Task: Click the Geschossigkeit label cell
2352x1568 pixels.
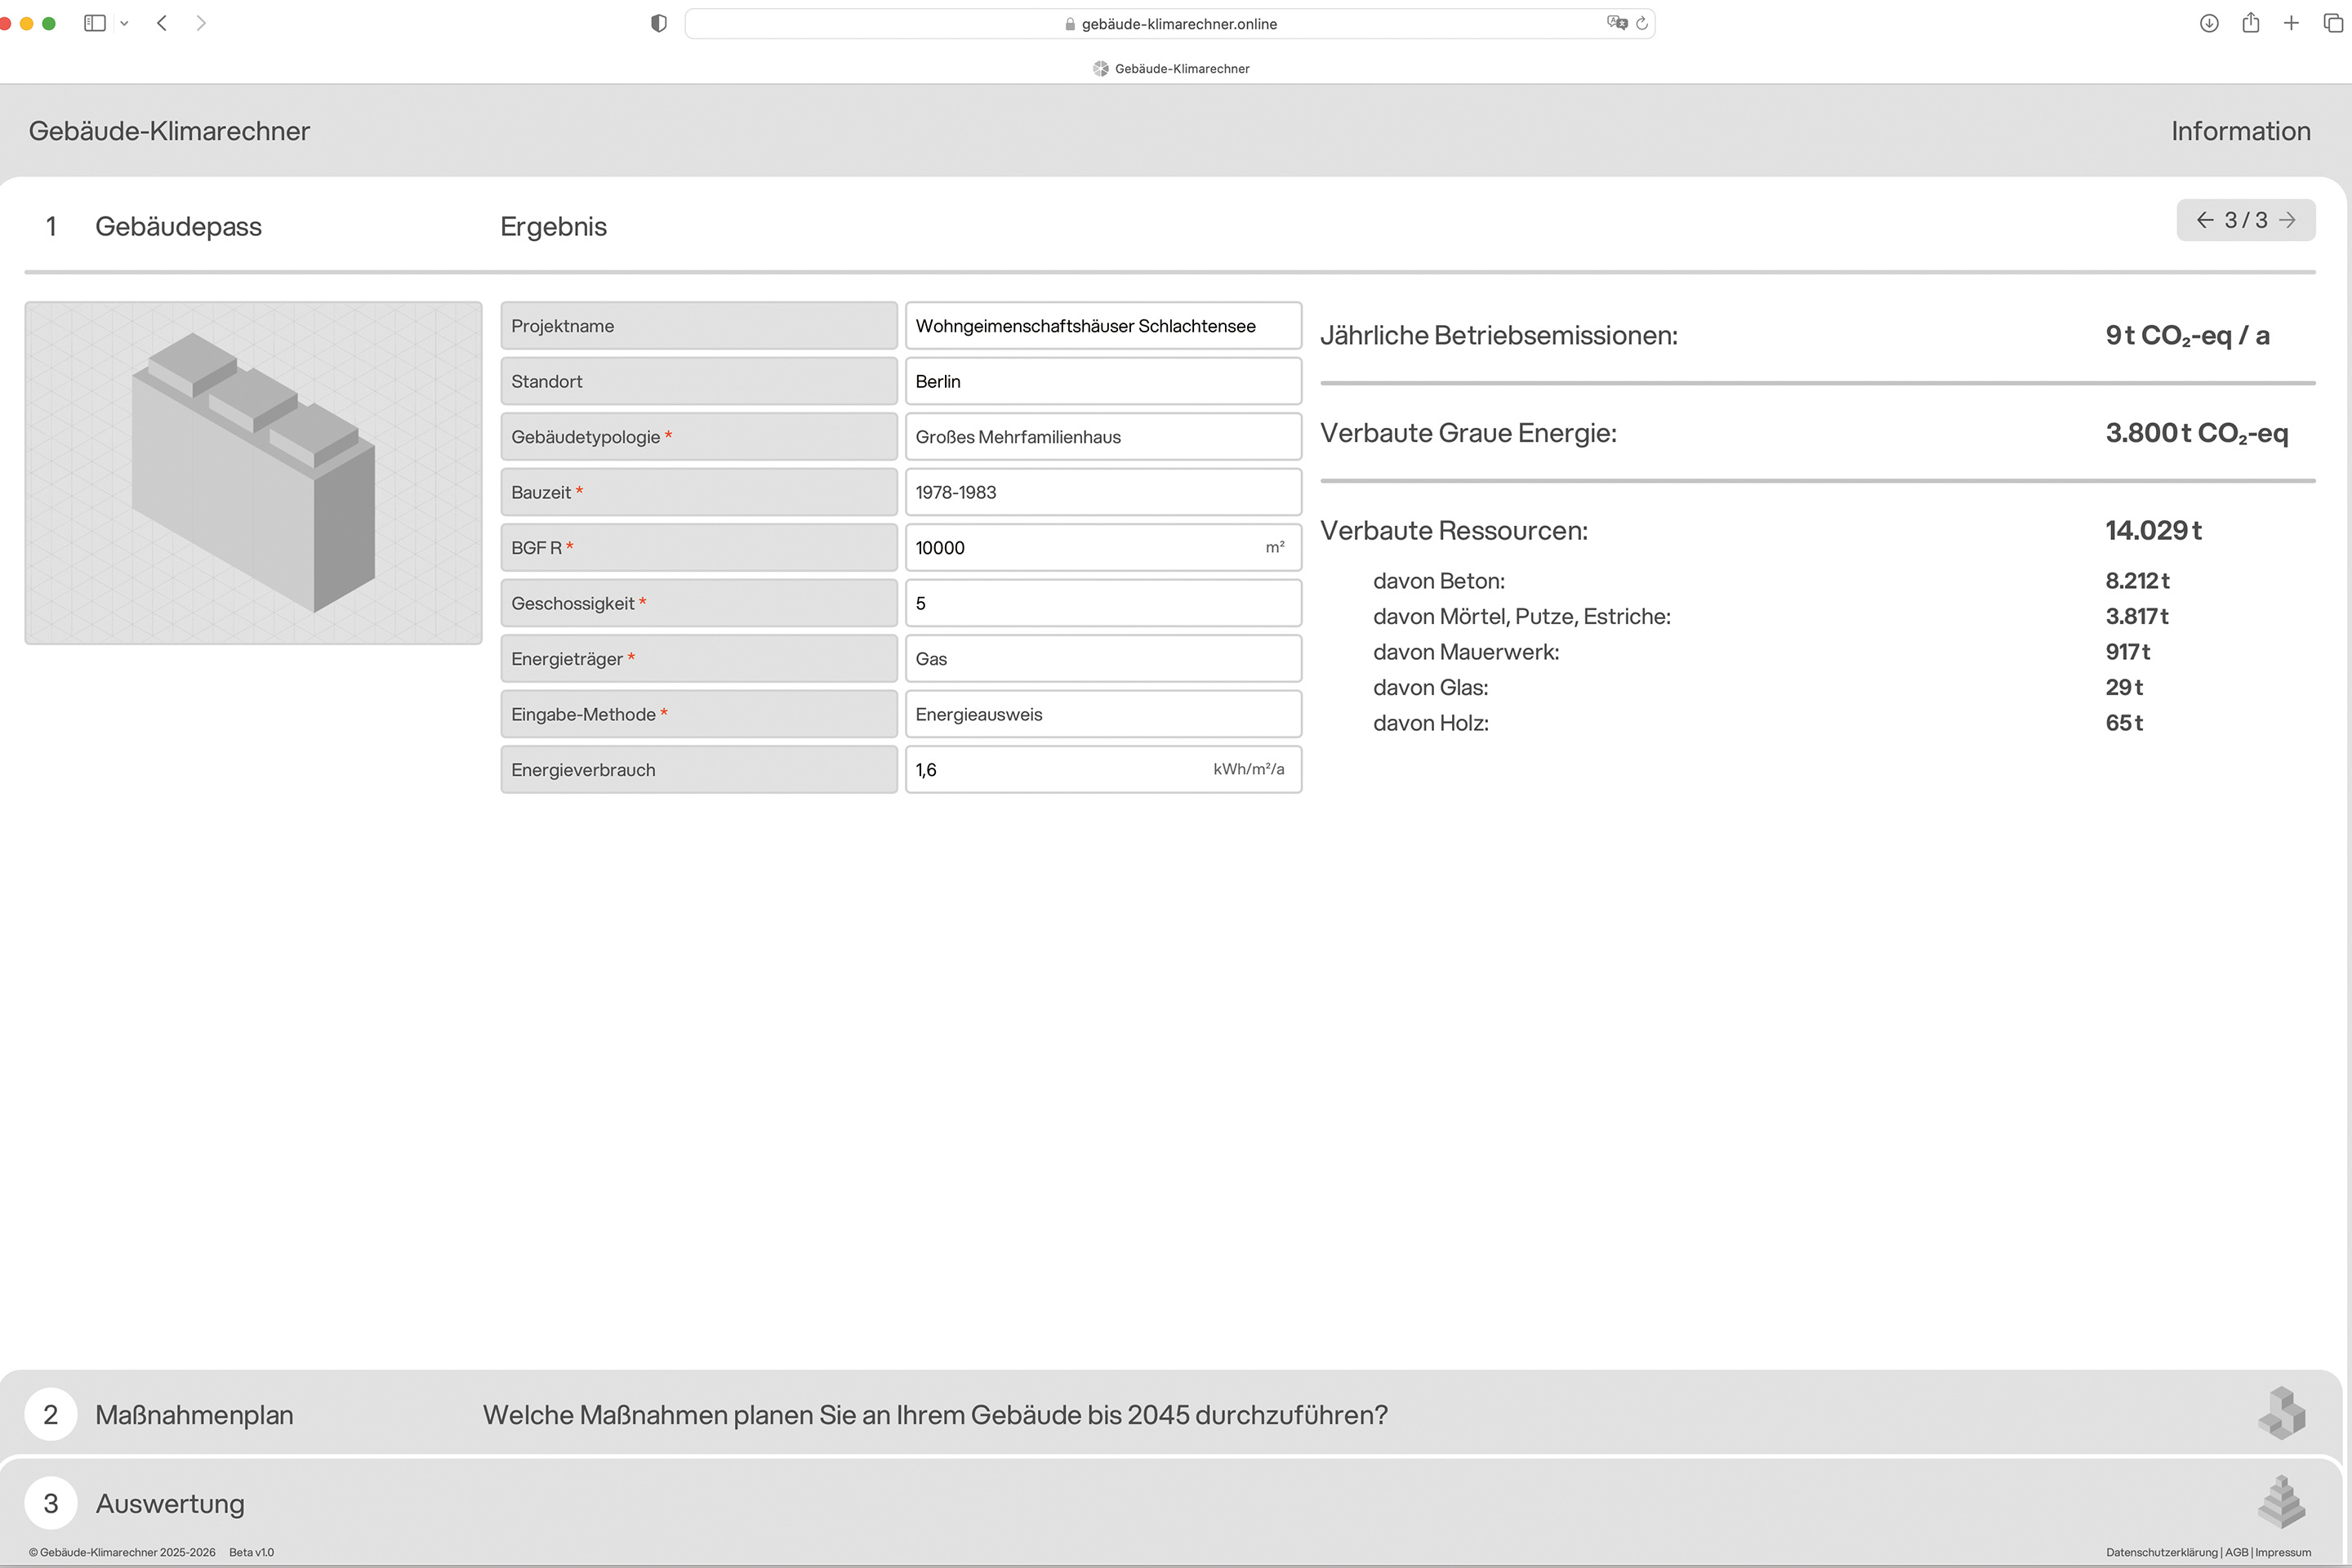Action: tap(699, 603)
